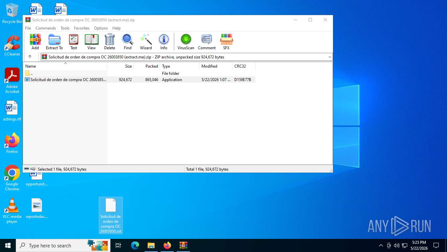Screen dimensions: 447x252
Task: Launch the Wizard tool
Action: [x=146, y=42]
